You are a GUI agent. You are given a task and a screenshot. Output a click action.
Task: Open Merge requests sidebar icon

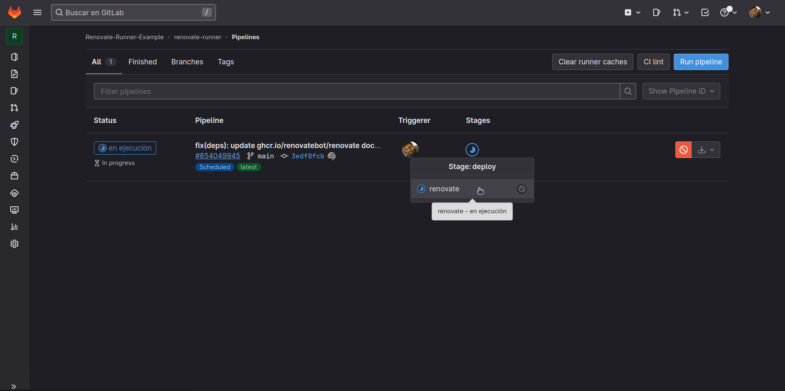click(x=14, y=108)
